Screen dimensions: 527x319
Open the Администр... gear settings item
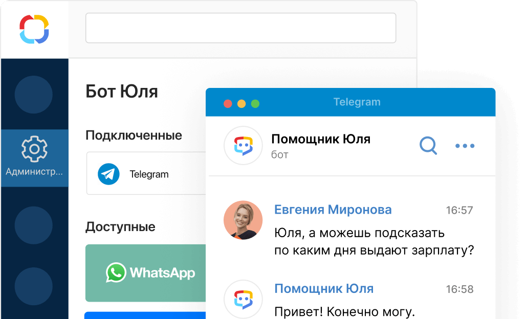click(x=34, y=158)
